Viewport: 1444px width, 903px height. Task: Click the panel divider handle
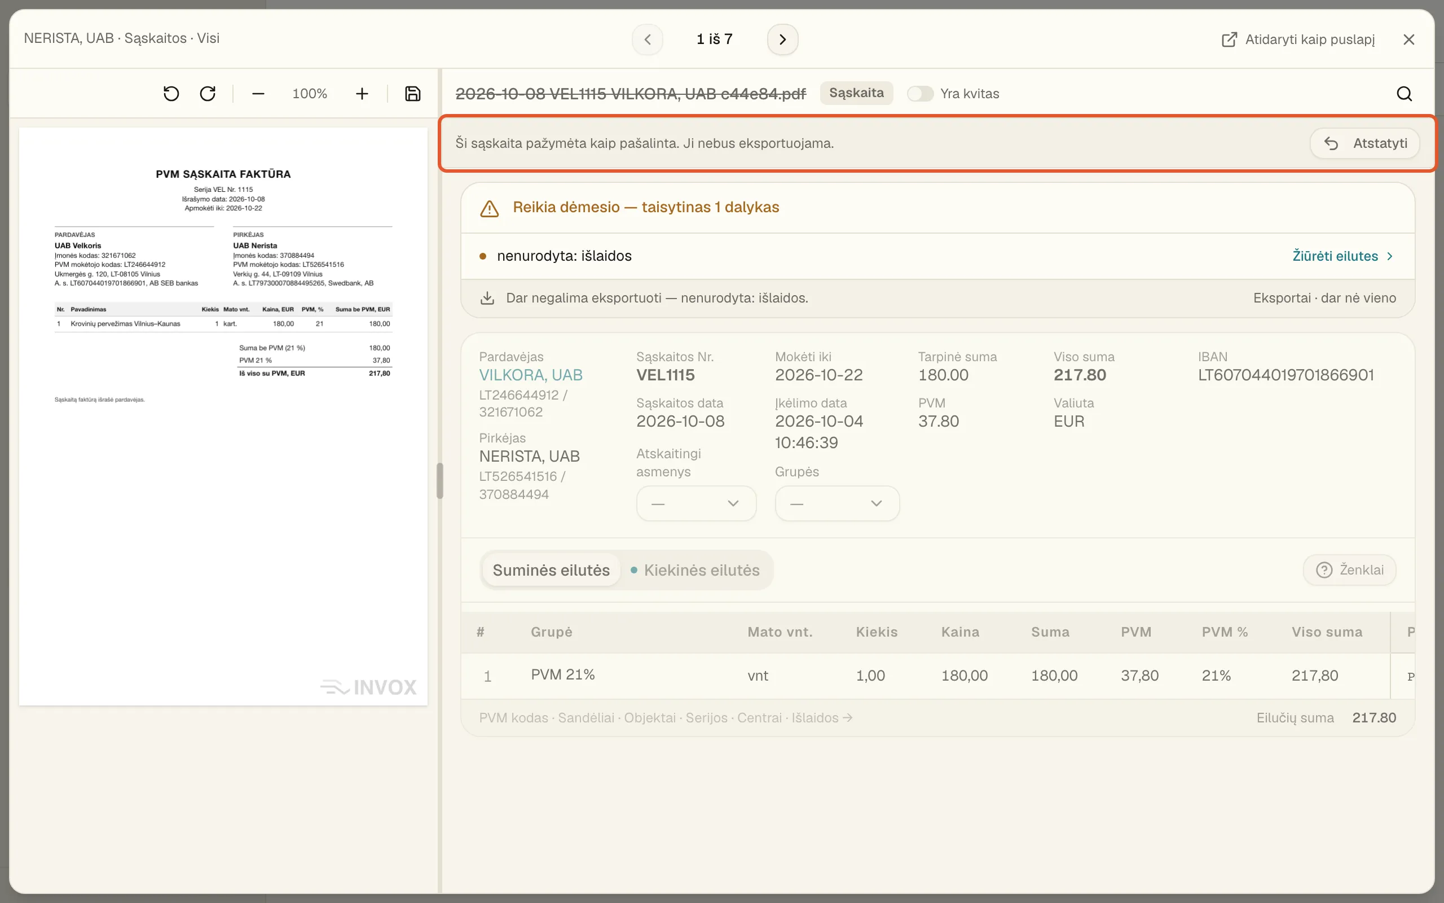click(x=440, y=481)
